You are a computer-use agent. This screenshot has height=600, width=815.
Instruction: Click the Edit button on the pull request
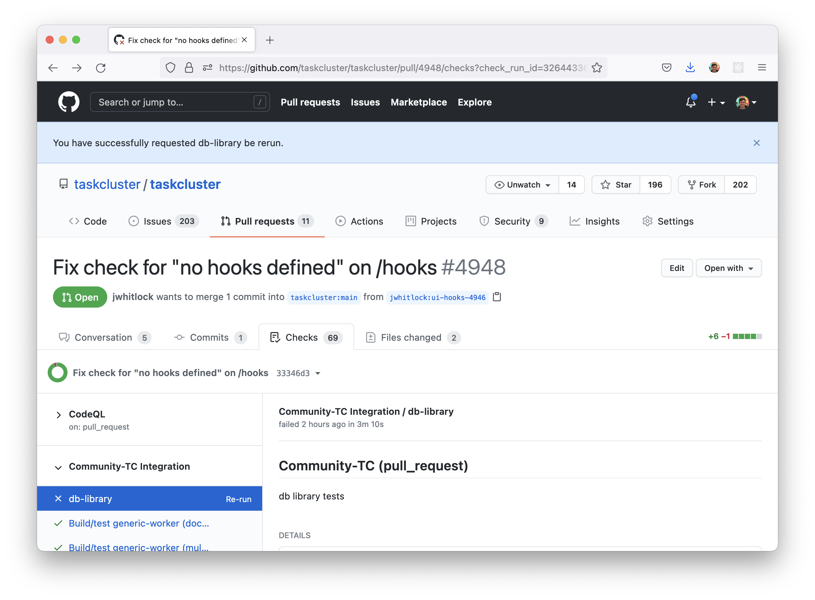click(677, 268)
